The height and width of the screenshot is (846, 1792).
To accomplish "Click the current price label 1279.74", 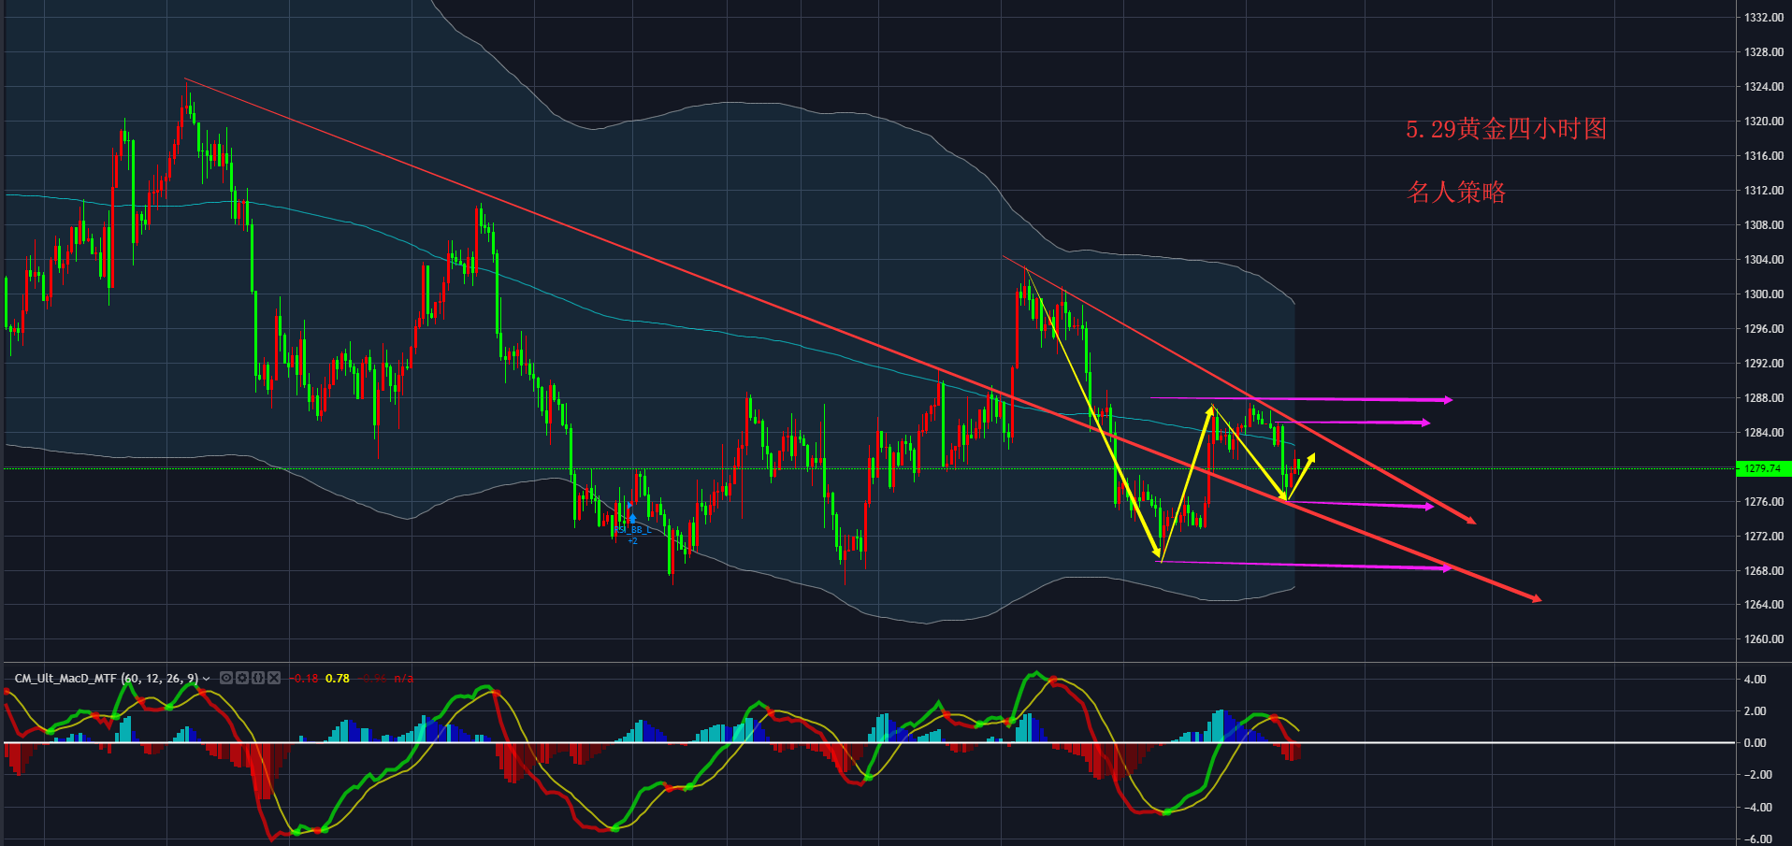I will click(1763, 468).
